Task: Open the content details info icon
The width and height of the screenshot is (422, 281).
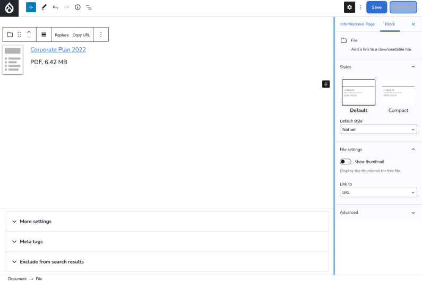Action: (x=77, y=7)
